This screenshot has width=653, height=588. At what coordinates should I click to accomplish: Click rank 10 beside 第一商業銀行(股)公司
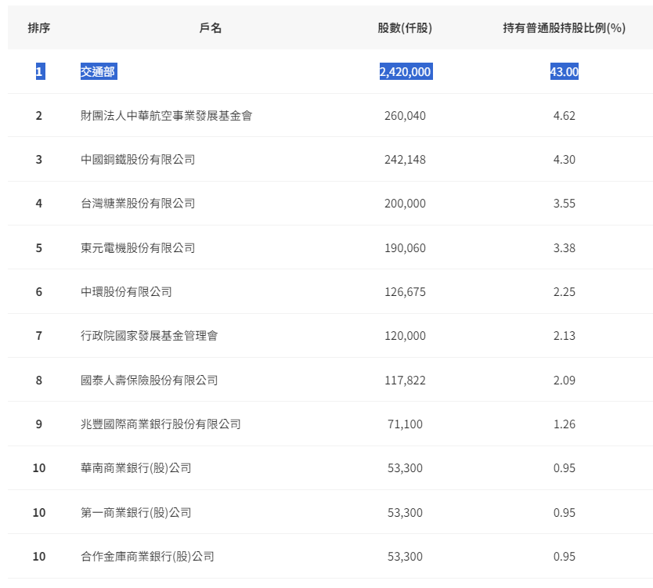[39, 513]
